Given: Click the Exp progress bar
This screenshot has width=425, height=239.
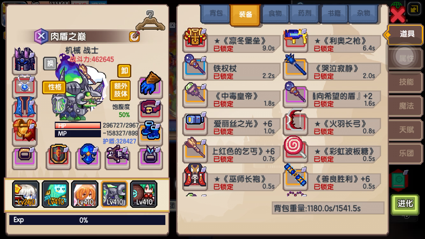Looking at the screenshot, I should click(87, 220).
